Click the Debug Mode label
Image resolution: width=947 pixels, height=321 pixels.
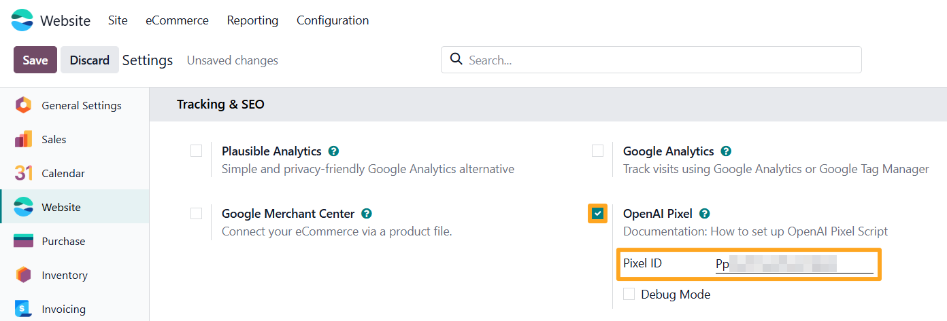676,295
